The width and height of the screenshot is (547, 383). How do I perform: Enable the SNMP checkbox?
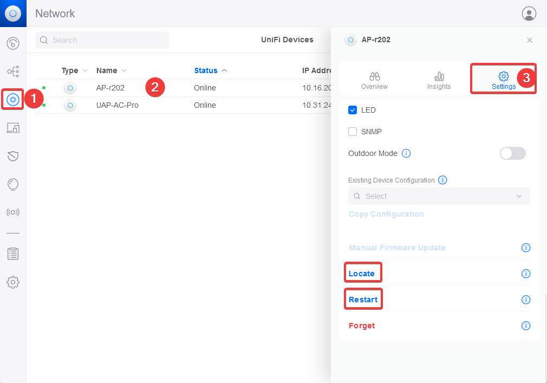(x=353, y=132)
